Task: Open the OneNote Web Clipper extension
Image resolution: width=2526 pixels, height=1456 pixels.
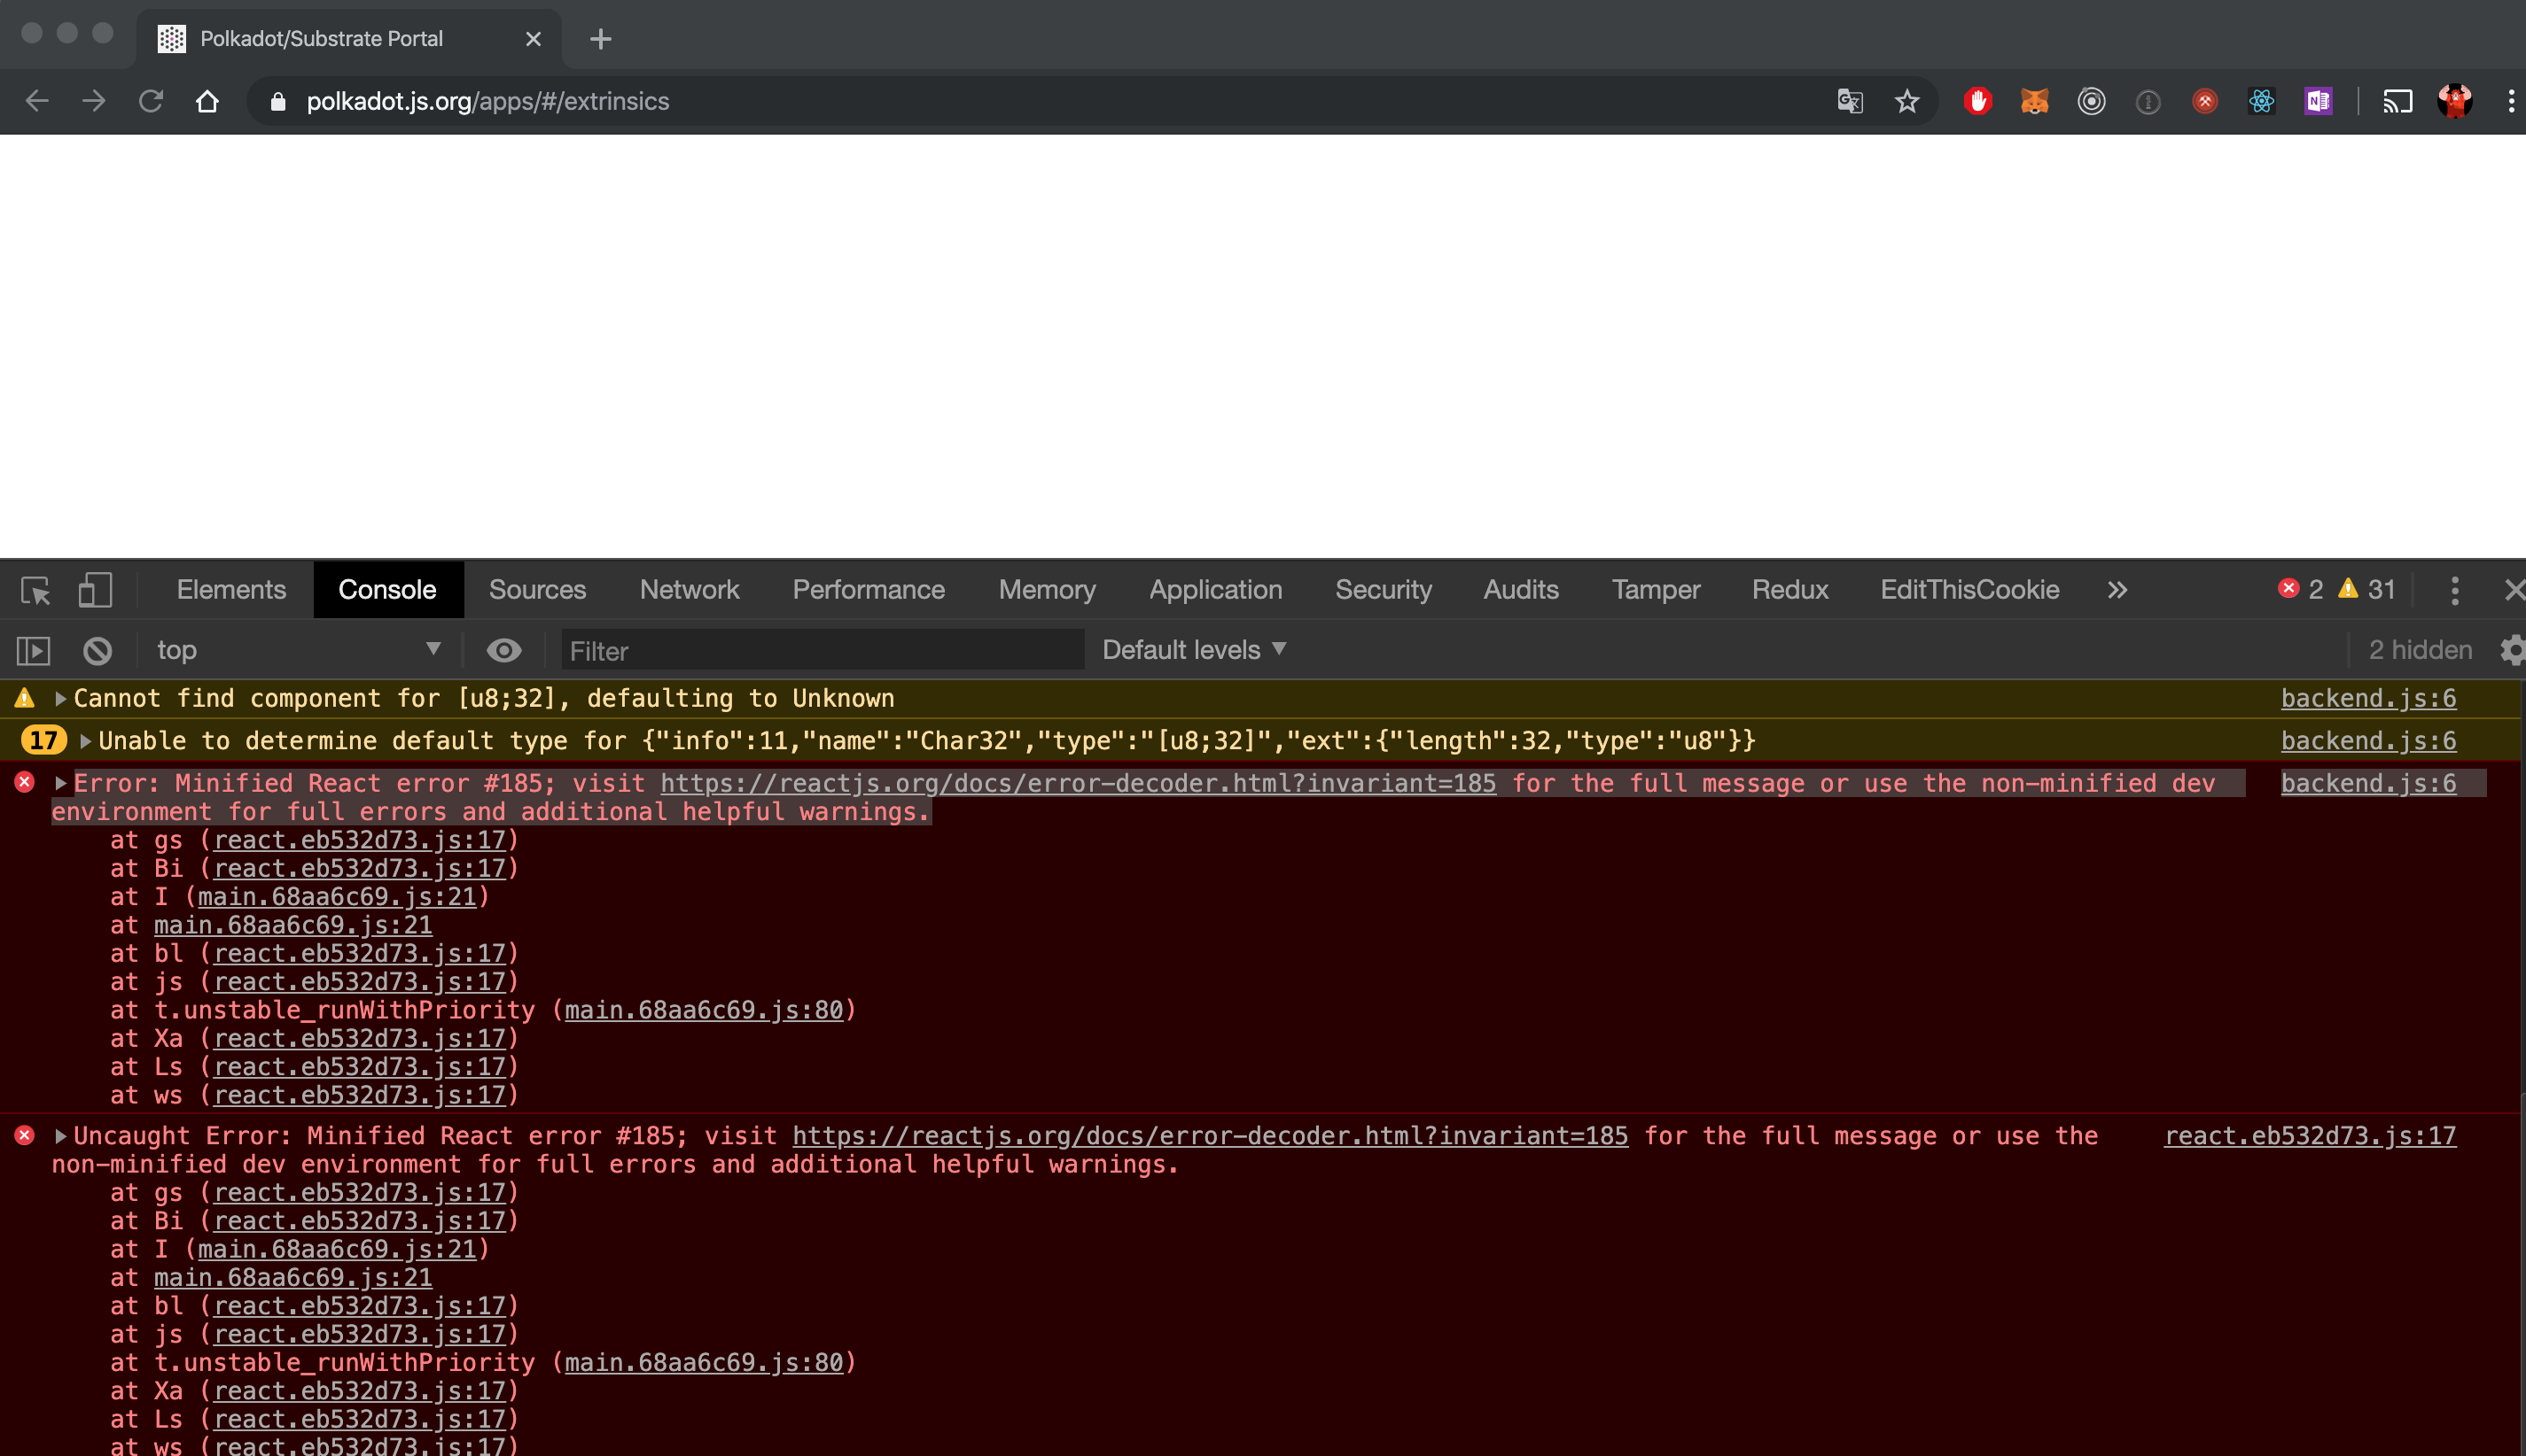Action: 2318,101
